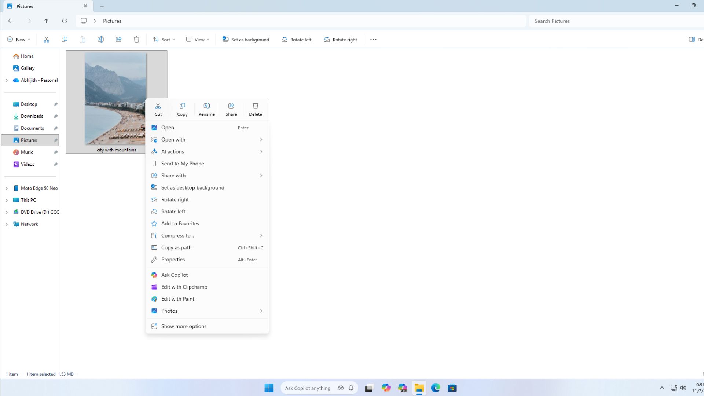Rename the city with mountains file
Screen dimensions: 704x396
[x=206, y=109]
